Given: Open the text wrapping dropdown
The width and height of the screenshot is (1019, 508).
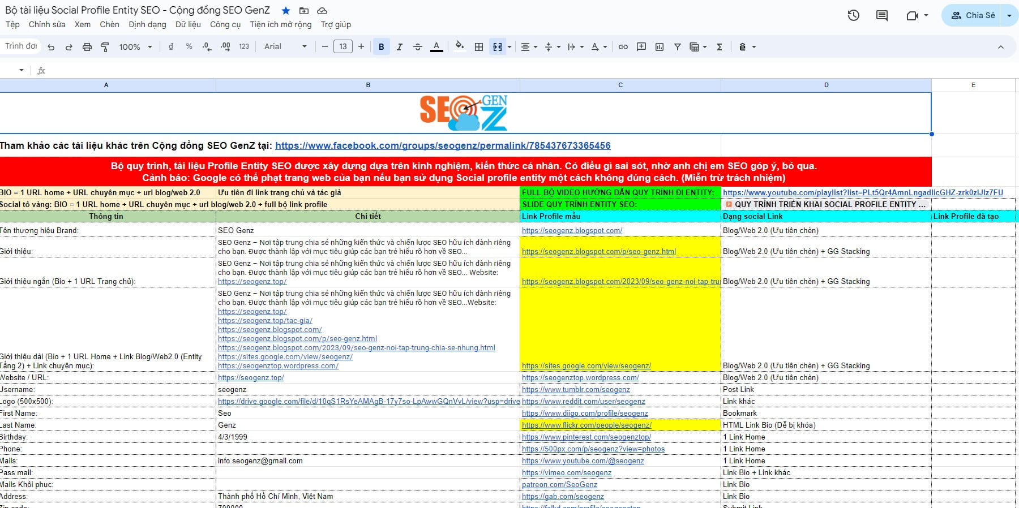Looking at the screenshot, I should [575, 47].
